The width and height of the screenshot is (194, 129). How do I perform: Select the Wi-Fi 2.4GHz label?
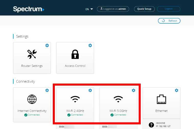75,111
